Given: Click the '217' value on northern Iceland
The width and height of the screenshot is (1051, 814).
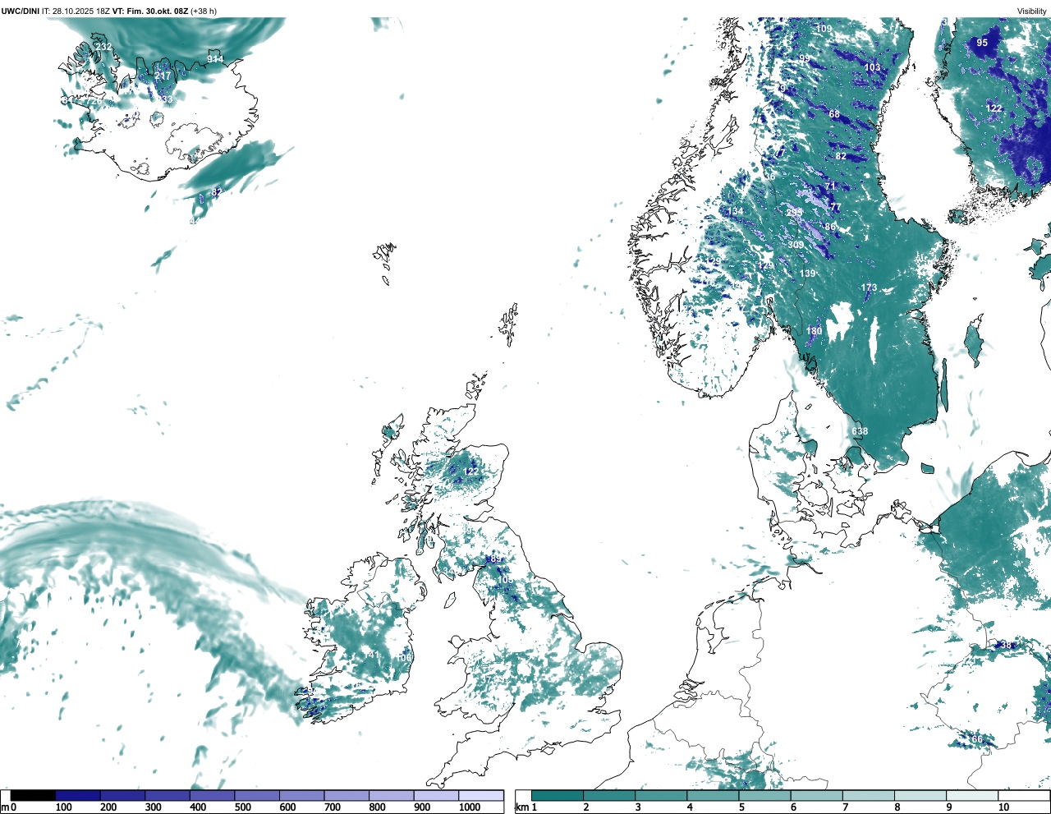Looking at the screenshot, I should [163, 76].
